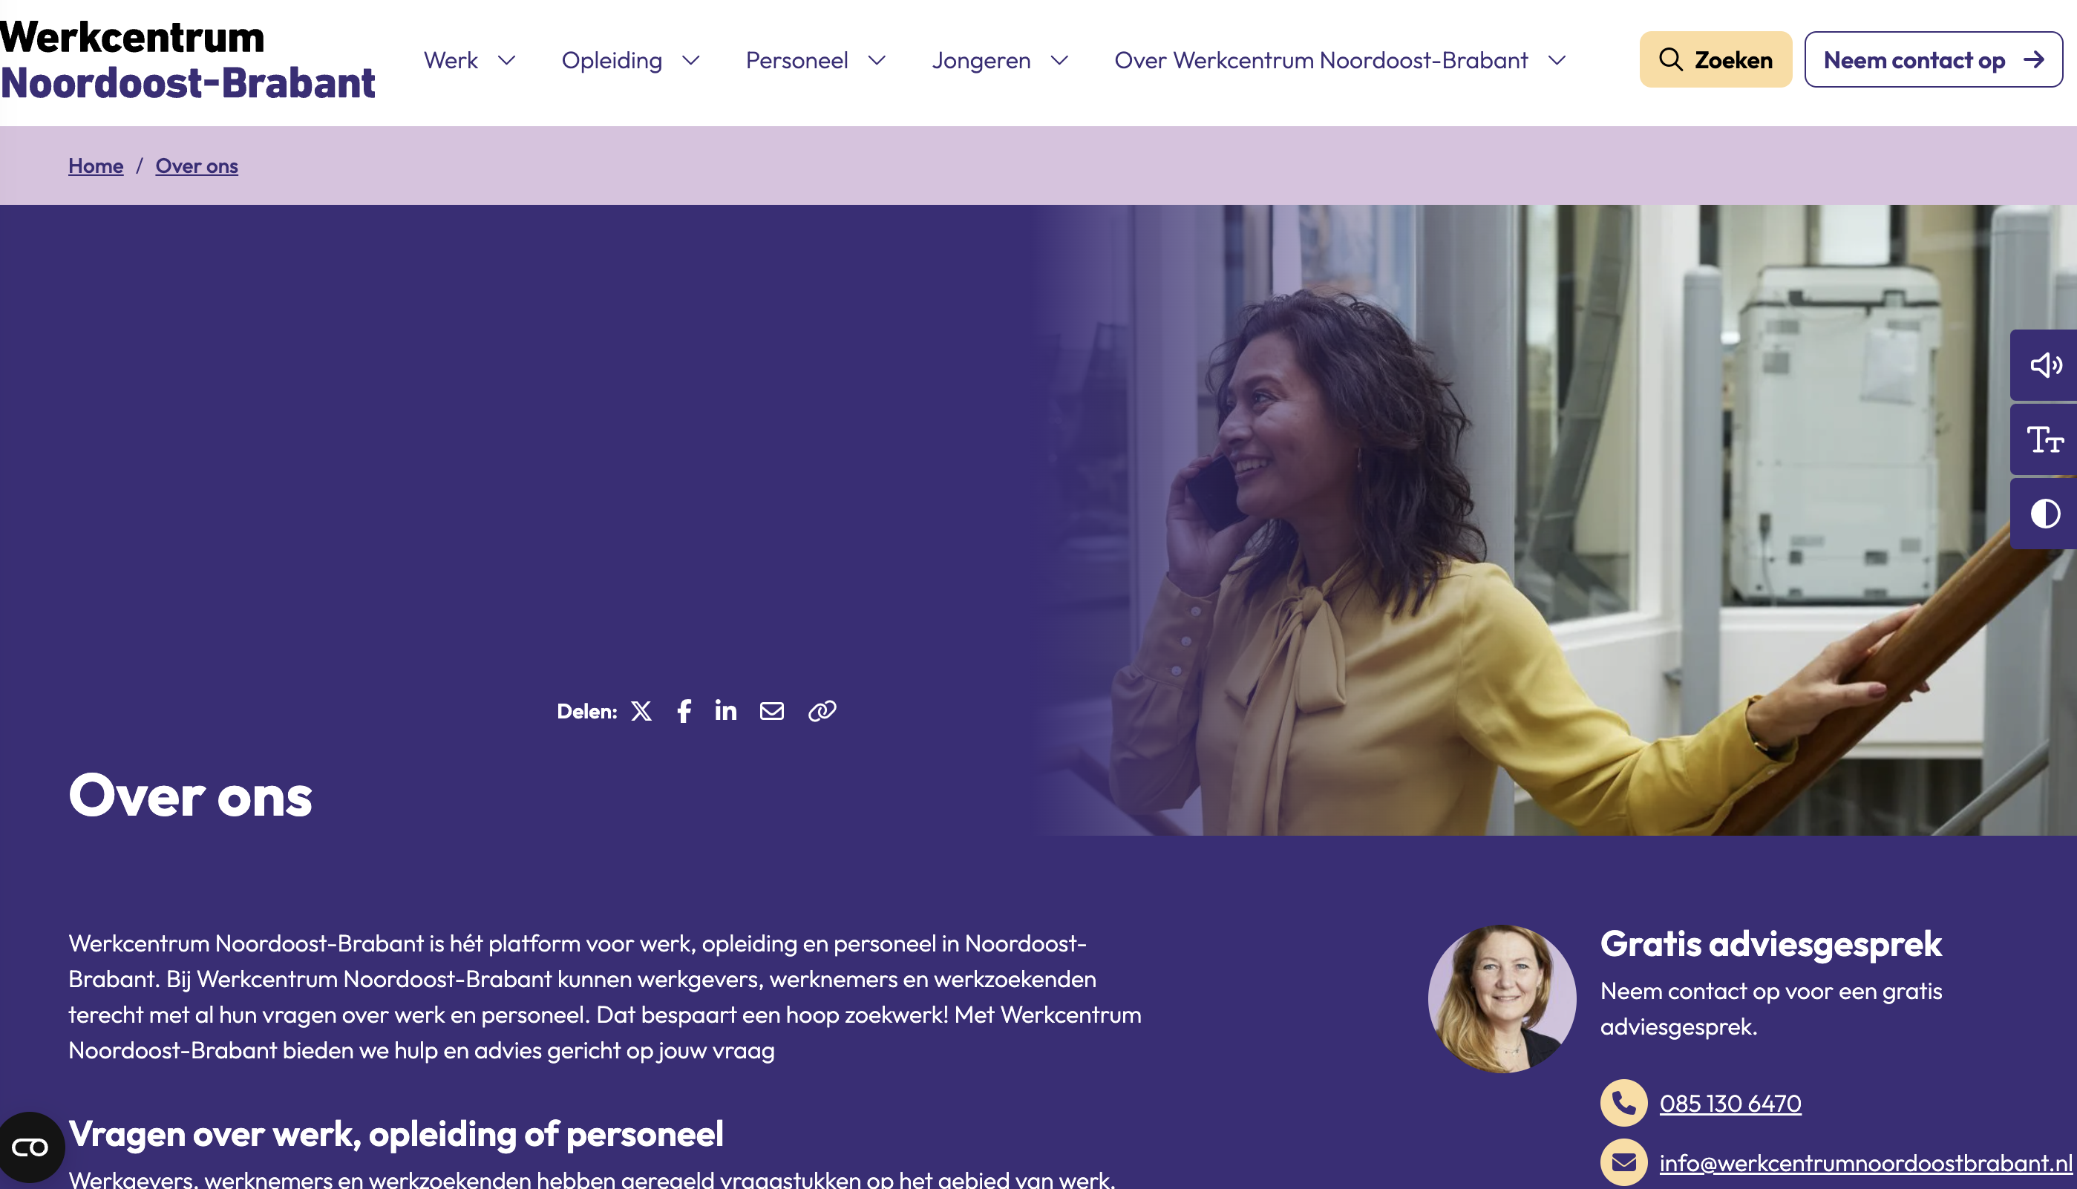Open Over Werkcentrum Noordoost-Brabant menu
This screenshot has height=1189, width=2077.
point(1339,60)
